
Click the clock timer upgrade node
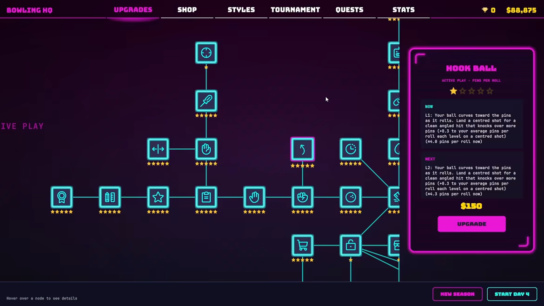[x=351, y=149]
